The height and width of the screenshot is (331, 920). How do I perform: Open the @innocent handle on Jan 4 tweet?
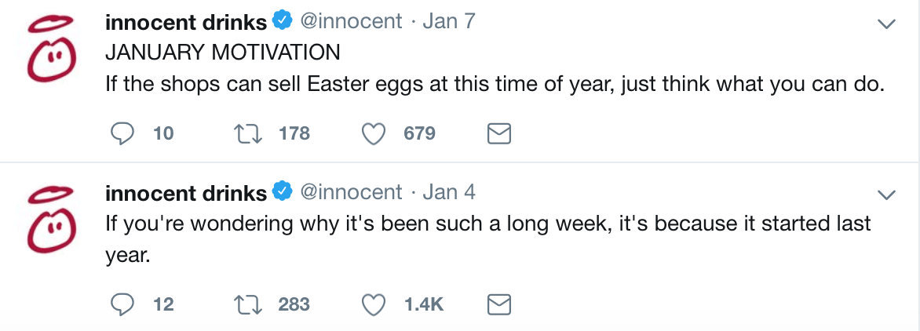[x=352, y=191]
